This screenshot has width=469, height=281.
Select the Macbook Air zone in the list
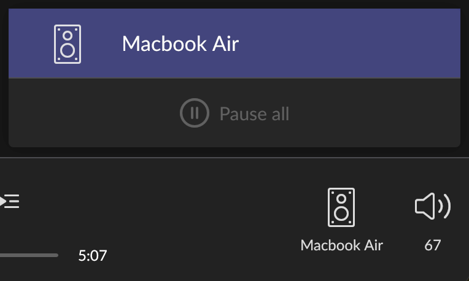pyautogui.click(x=234, y=44)
